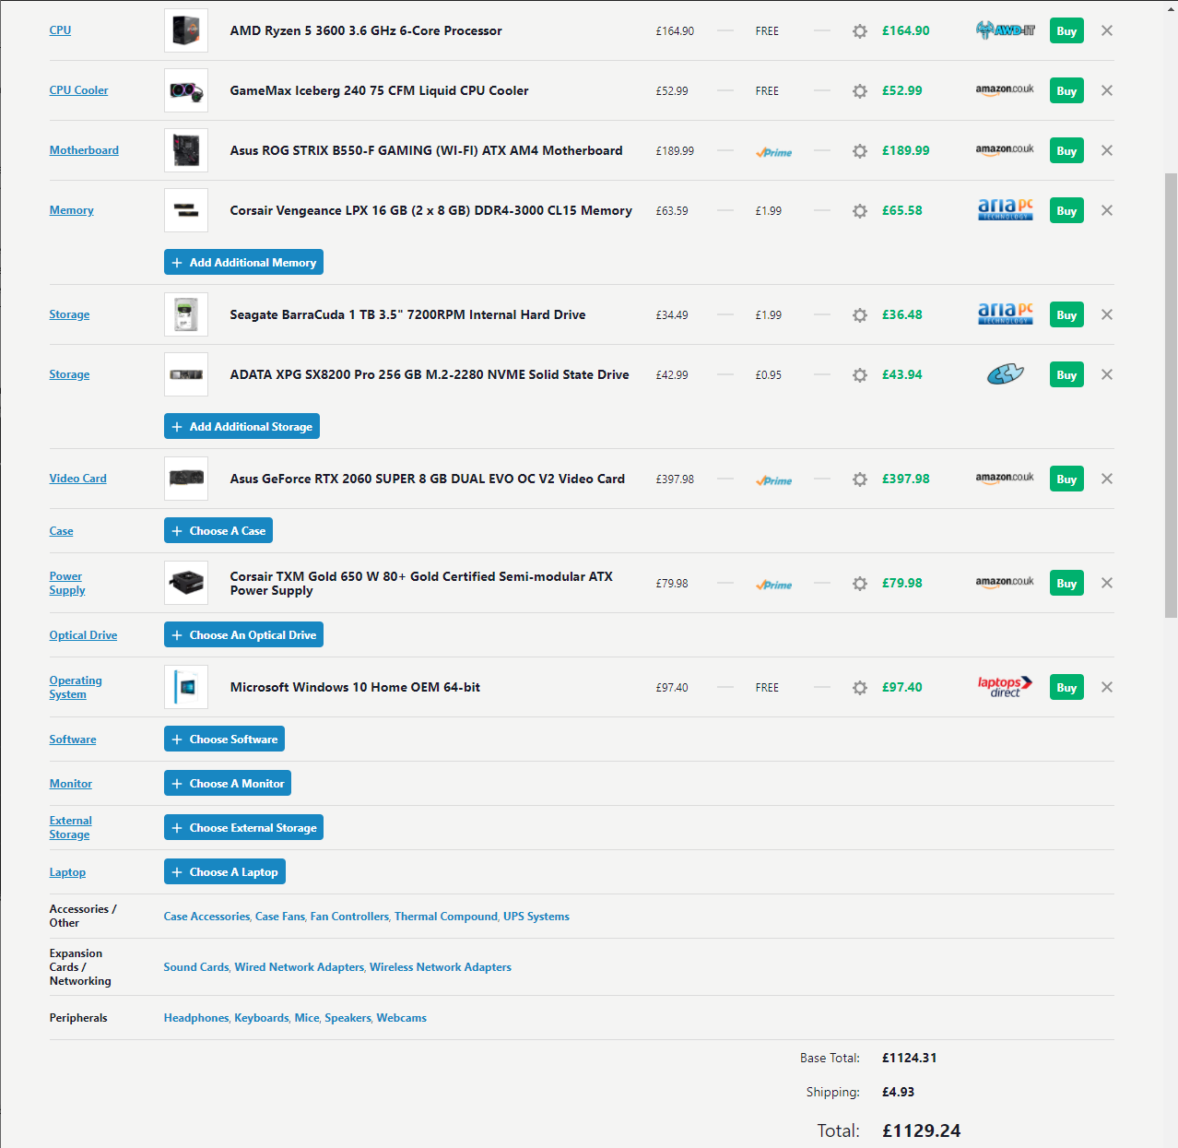
Task: Open settings gear for GameMax Iceberg cooler
Action: pyautogui.click(x=860, y=91)
